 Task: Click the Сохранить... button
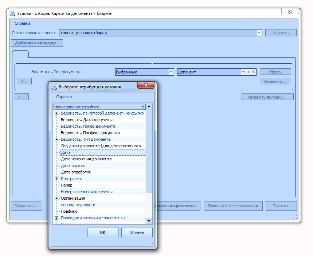(x=27, y=206)
